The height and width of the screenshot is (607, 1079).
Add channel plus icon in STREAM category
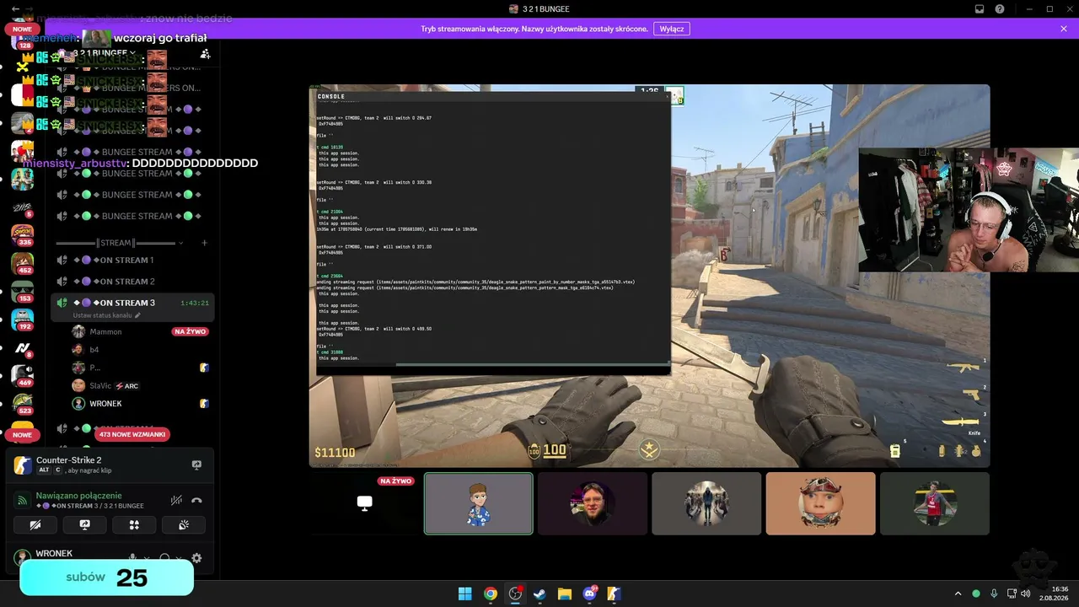click(x=204, y=243)
